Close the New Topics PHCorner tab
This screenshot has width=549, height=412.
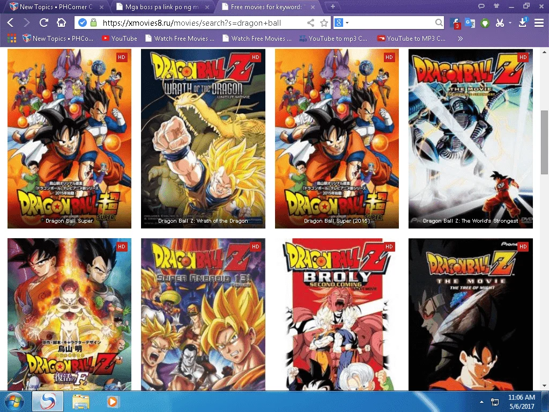coord(101,7)
